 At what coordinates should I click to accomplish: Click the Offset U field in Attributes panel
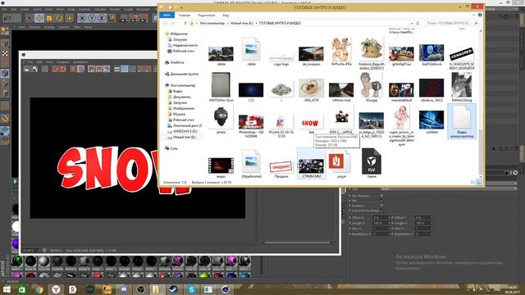pyautogui.click(x=381, y=218)
